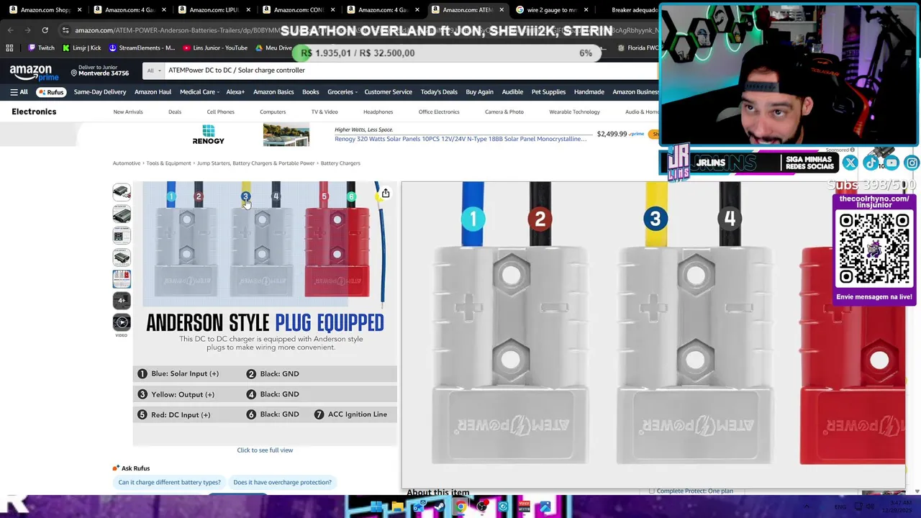The height and width of the screenshot is (518, 921).
Task: Open the Cell Phones subnav
Action: click(x=220, y=112)
